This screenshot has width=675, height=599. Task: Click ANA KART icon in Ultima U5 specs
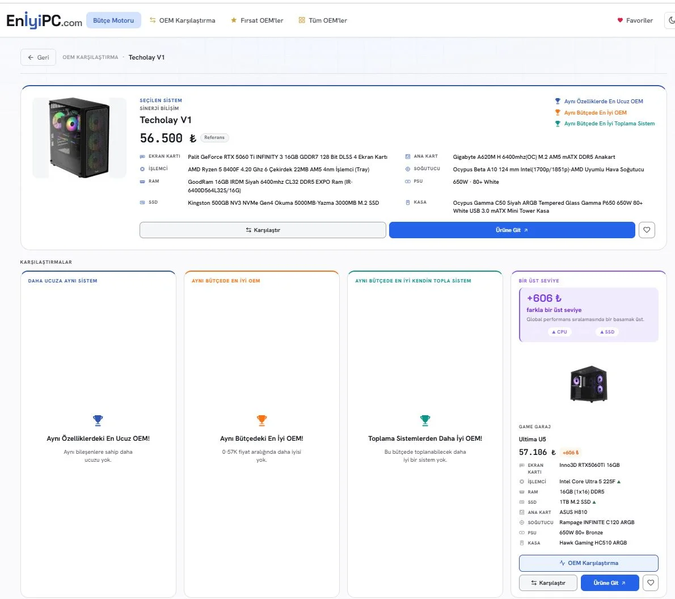pos(522,512)
